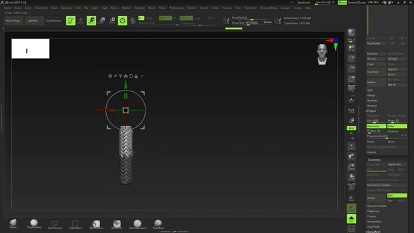Click the Rename subtool button

coord(376,54)
